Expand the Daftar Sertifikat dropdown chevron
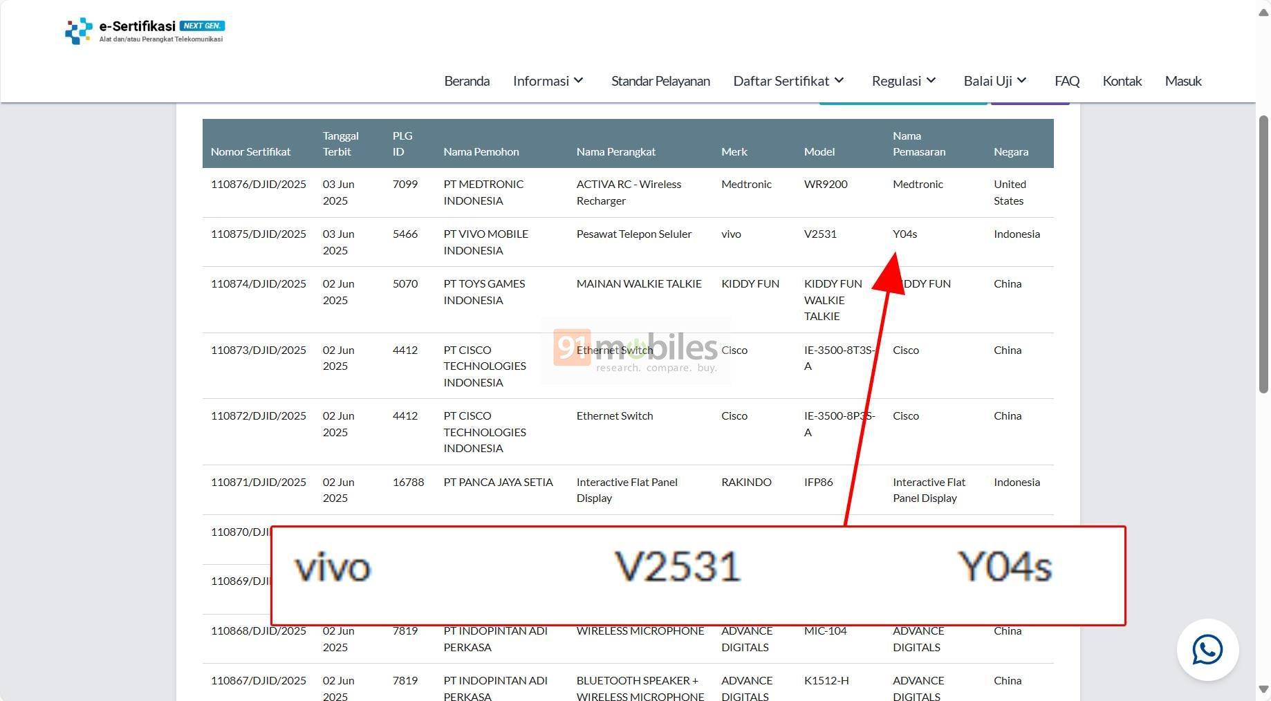The image size is (1271, 701). pos(839,81)
